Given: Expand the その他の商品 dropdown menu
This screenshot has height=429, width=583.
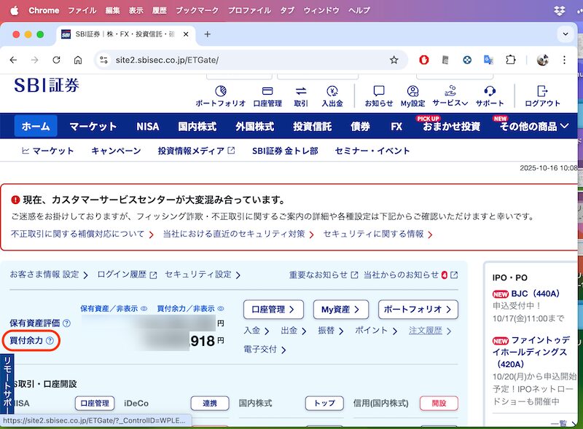Looking at the screenshot, I should 533,126.
